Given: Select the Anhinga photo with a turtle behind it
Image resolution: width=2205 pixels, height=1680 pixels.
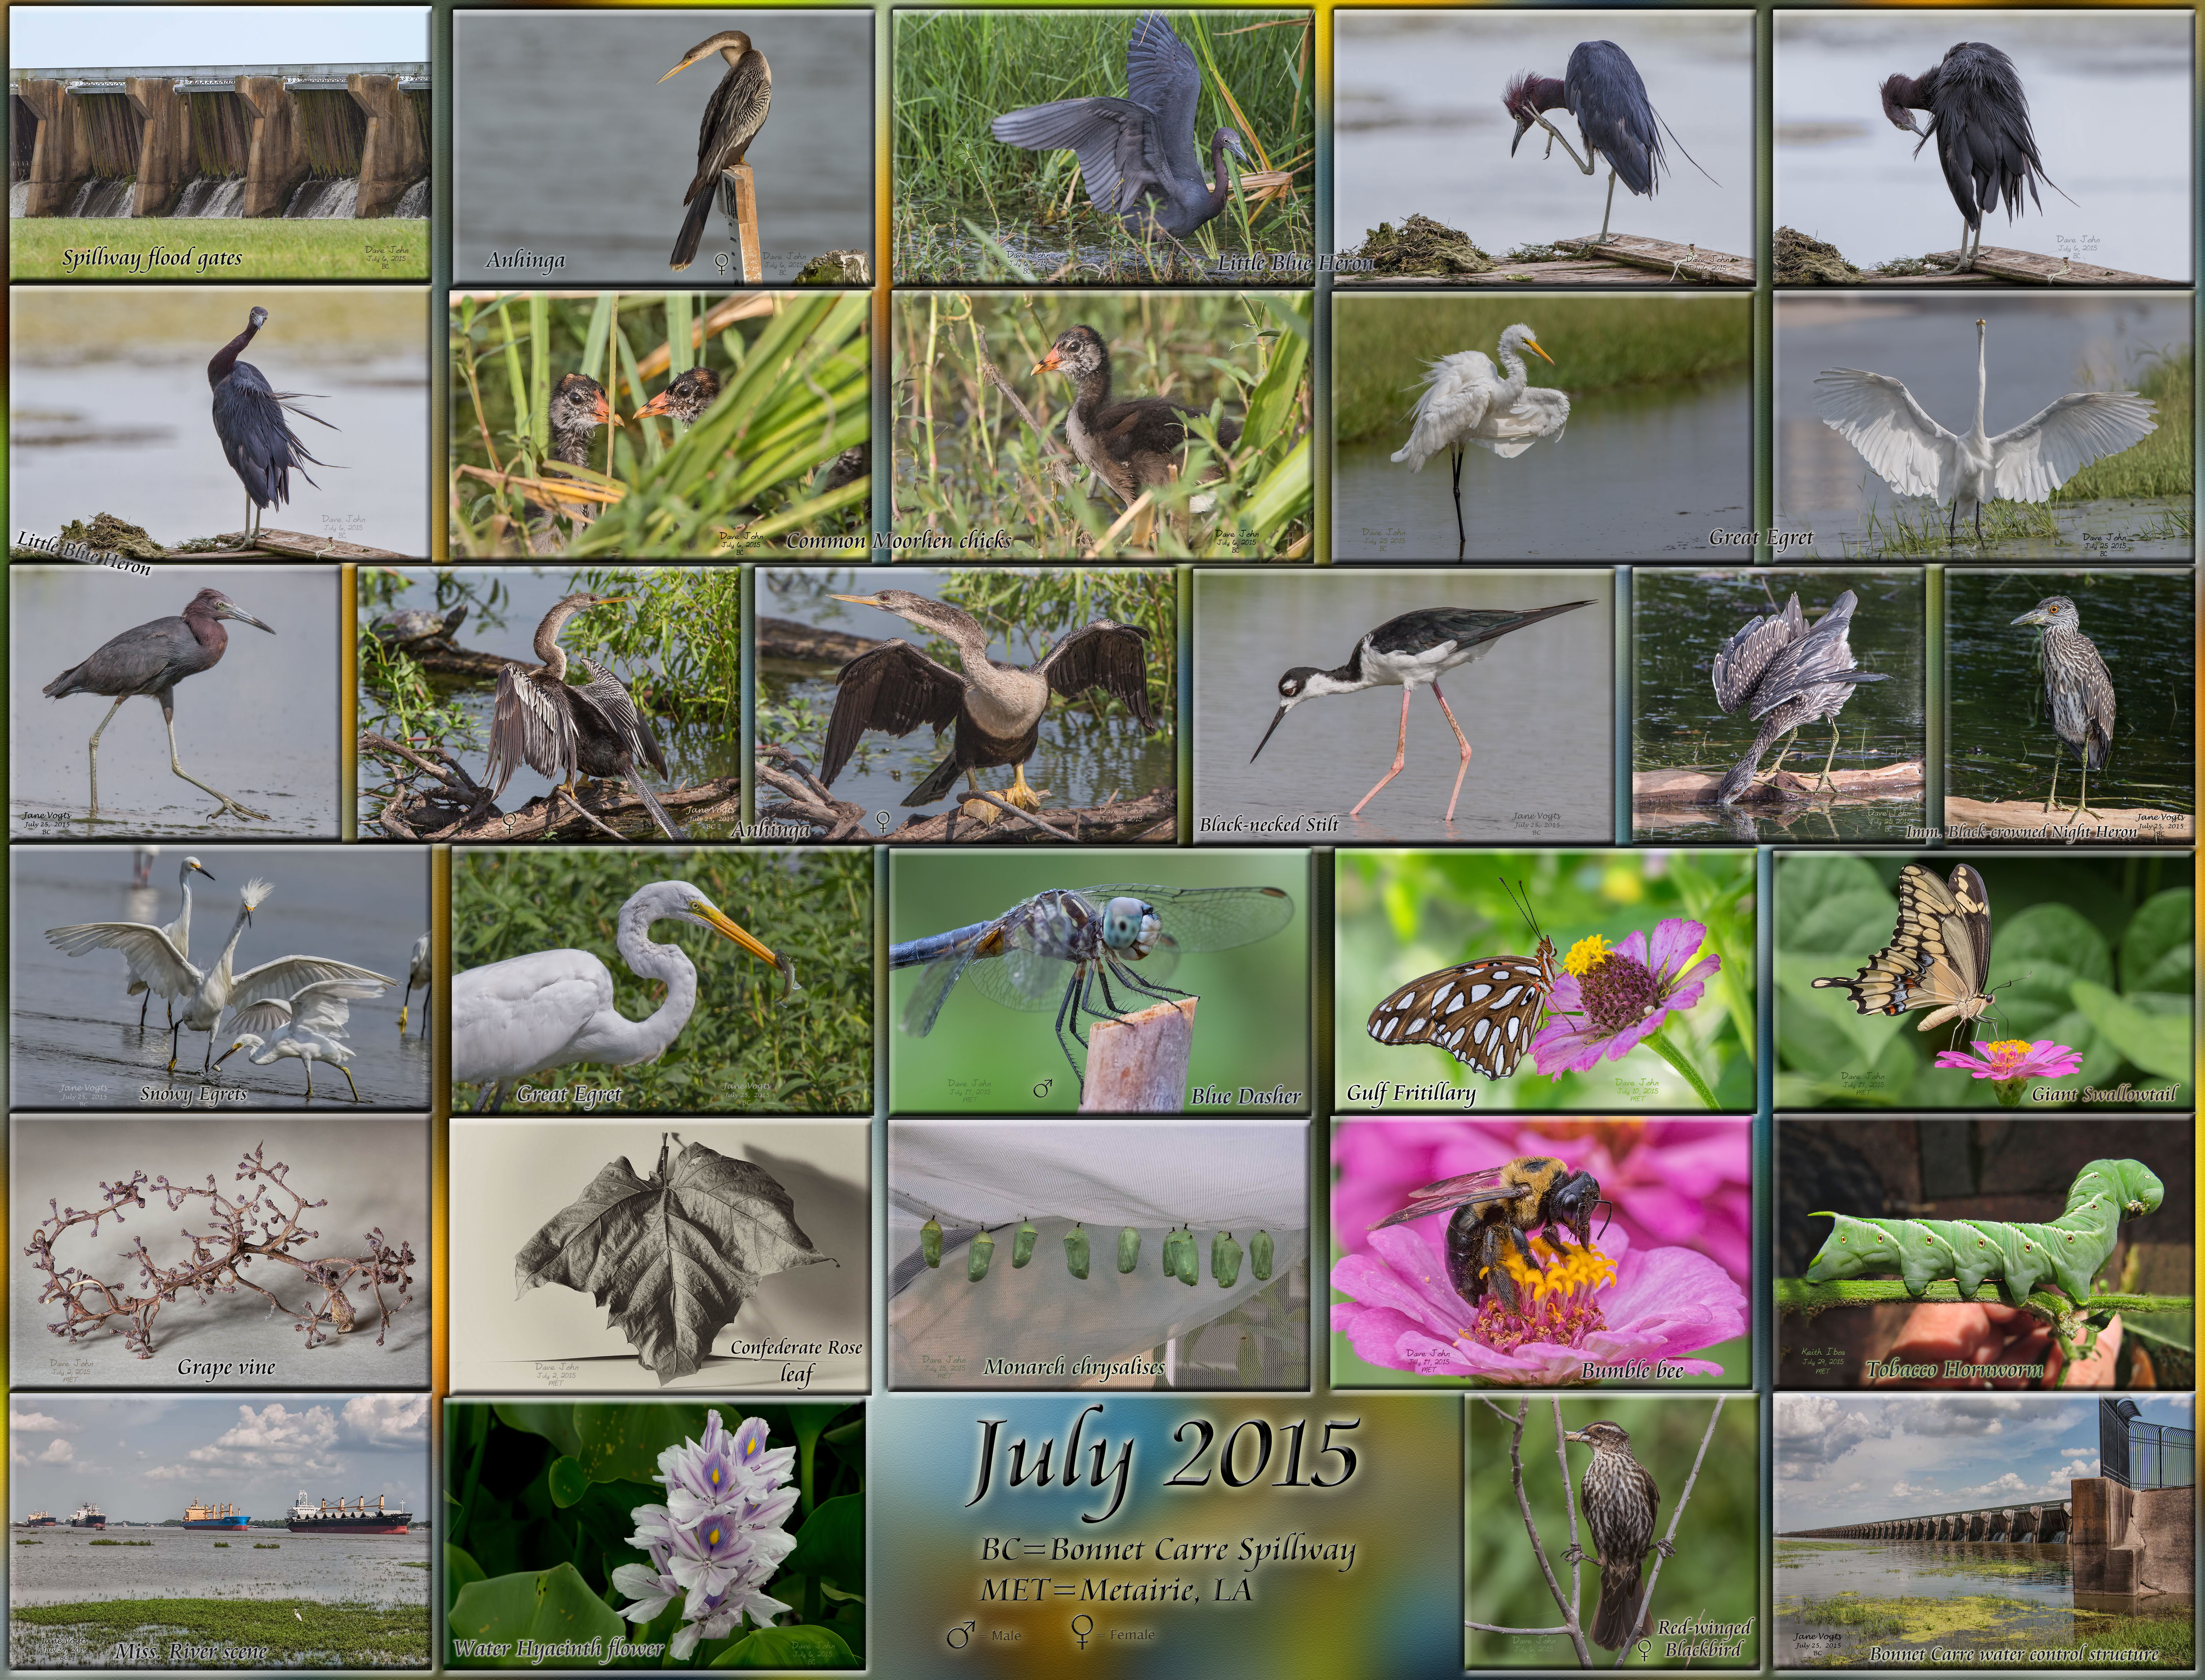Looking at the screenshot, I should [549, 704].
